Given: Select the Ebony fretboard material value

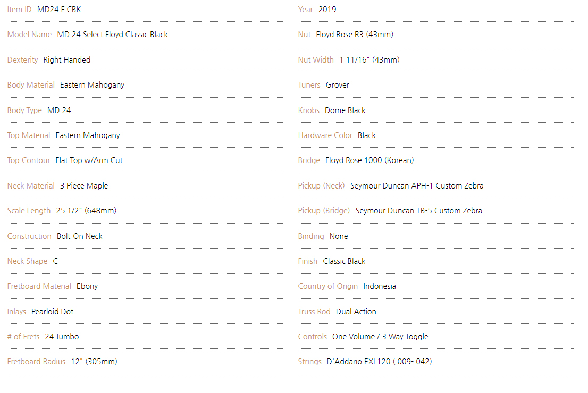Looking at the screenshot, I should pyautogui.click(x=87, y=286).
